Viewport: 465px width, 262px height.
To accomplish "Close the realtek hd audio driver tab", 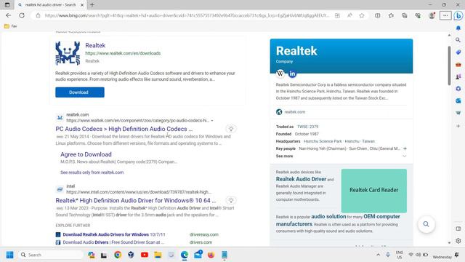I will (82, 5).
